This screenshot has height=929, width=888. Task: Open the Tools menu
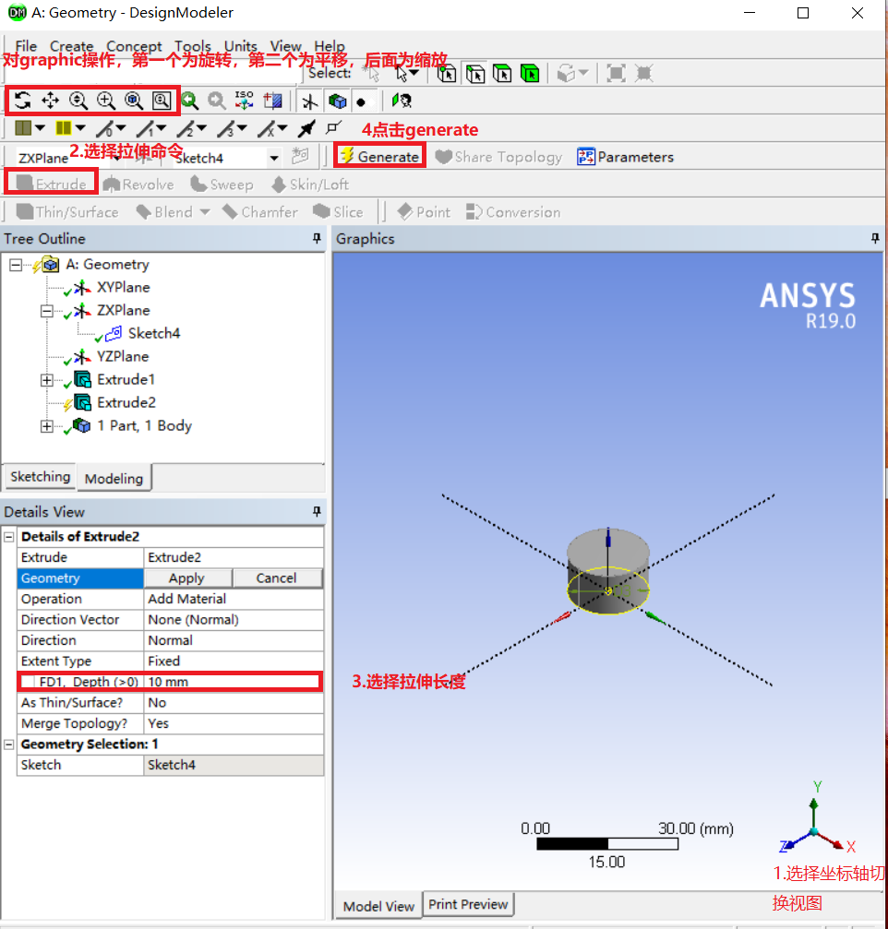(193, 46)
